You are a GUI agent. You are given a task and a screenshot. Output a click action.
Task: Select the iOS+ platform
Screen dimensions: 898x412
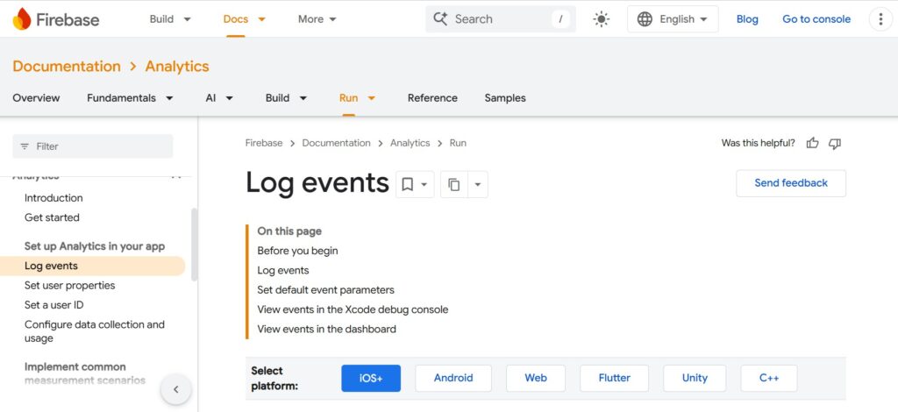(x=371, y=378)
